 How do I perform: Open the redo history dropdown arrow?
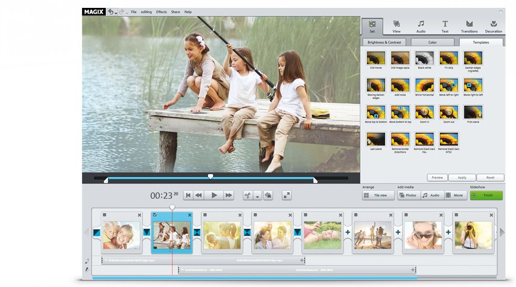tap(126, 13)
